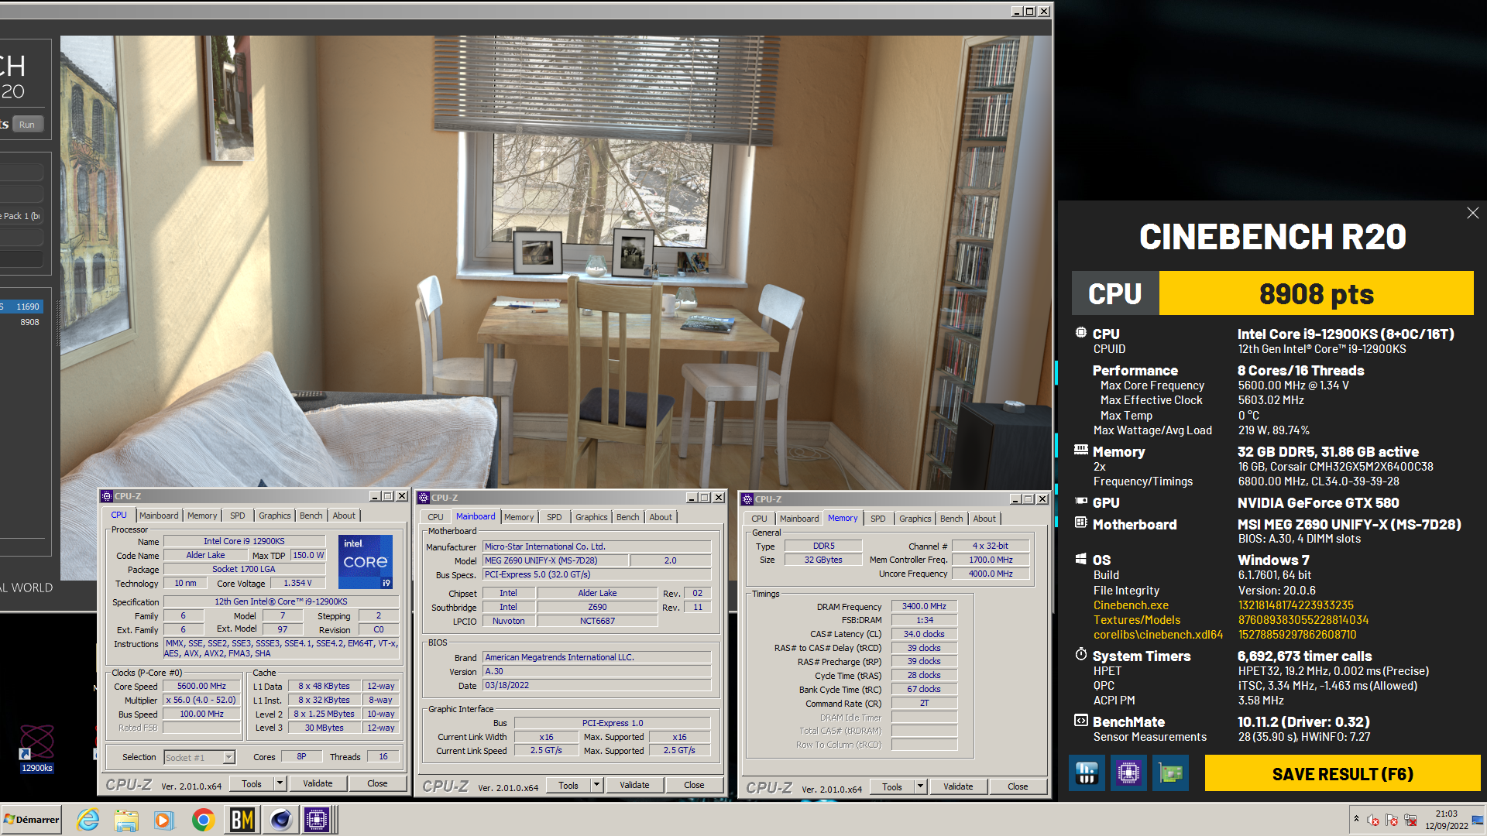Click the Run button in Cinebench

pyautogui.click(x=27, y=125)
